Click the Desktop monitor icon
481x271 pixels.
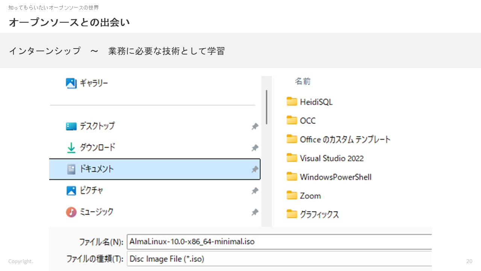71,126
